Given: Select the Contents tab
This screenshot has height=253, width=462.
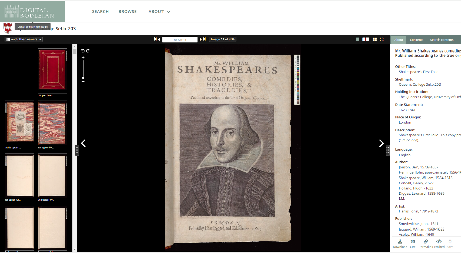Looking at the screenshot, I should tap(417, 40).
